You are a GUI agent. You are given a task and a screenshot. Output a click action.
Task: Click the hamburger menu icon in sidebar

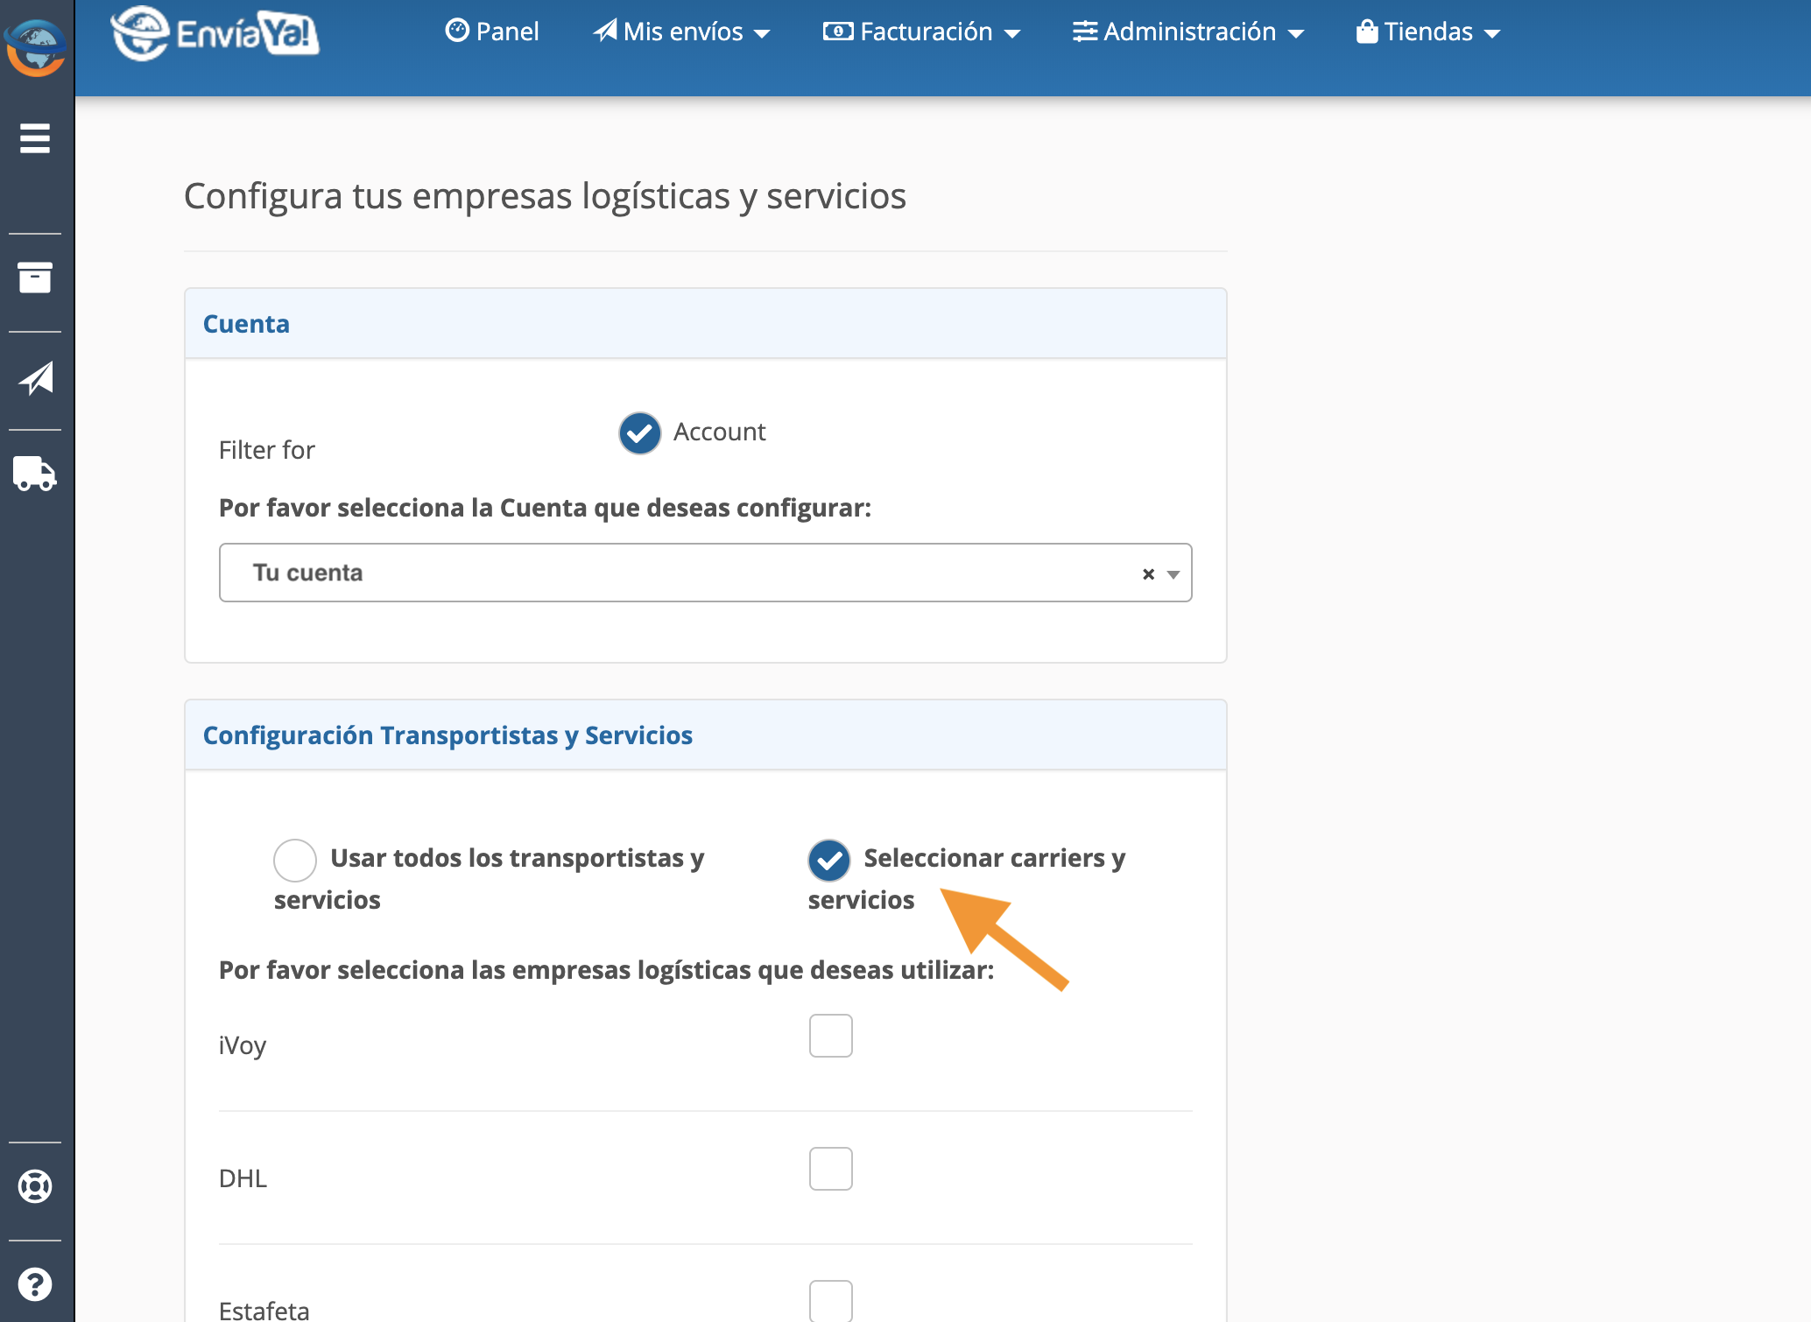click(35, 138)
